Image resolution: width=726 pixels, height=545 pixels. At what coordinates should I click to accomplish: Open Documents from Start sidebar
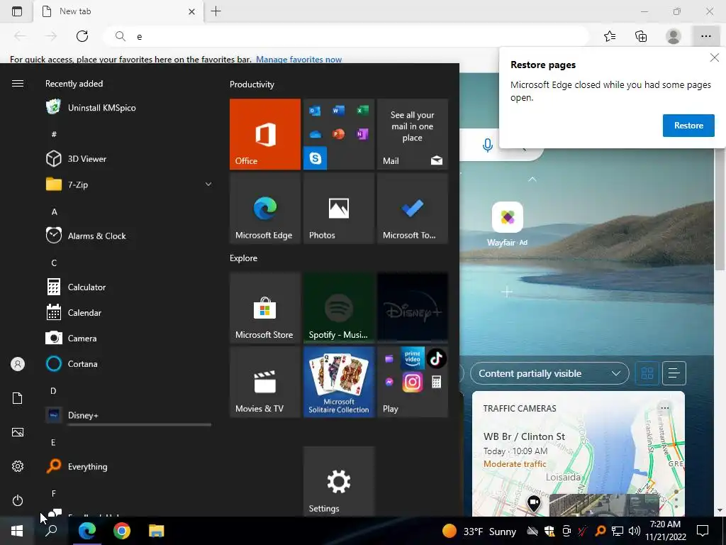pyautogui.click(x=18, y=398)
